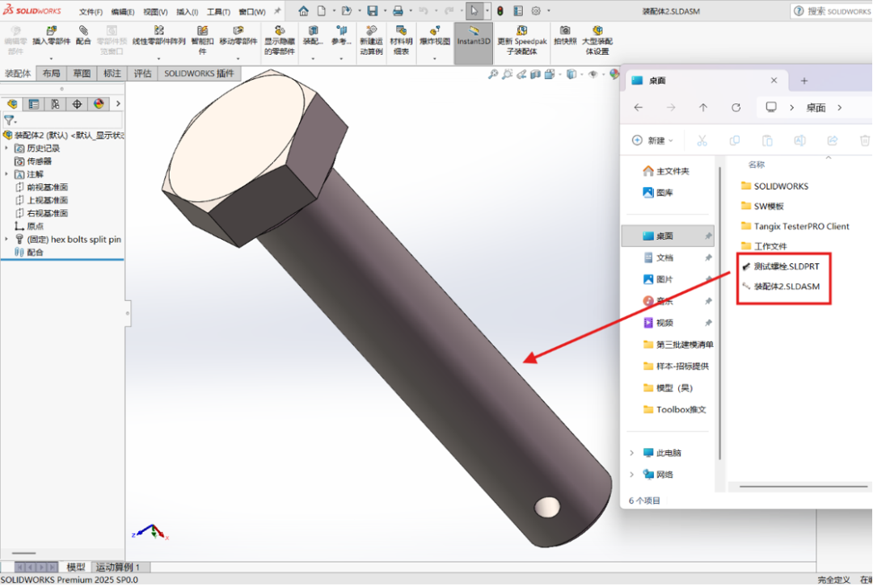The height and width of the screenshot is (586, 873).
Task: Click the 运动算例 1 bottom tab
Action: [118, 567]
